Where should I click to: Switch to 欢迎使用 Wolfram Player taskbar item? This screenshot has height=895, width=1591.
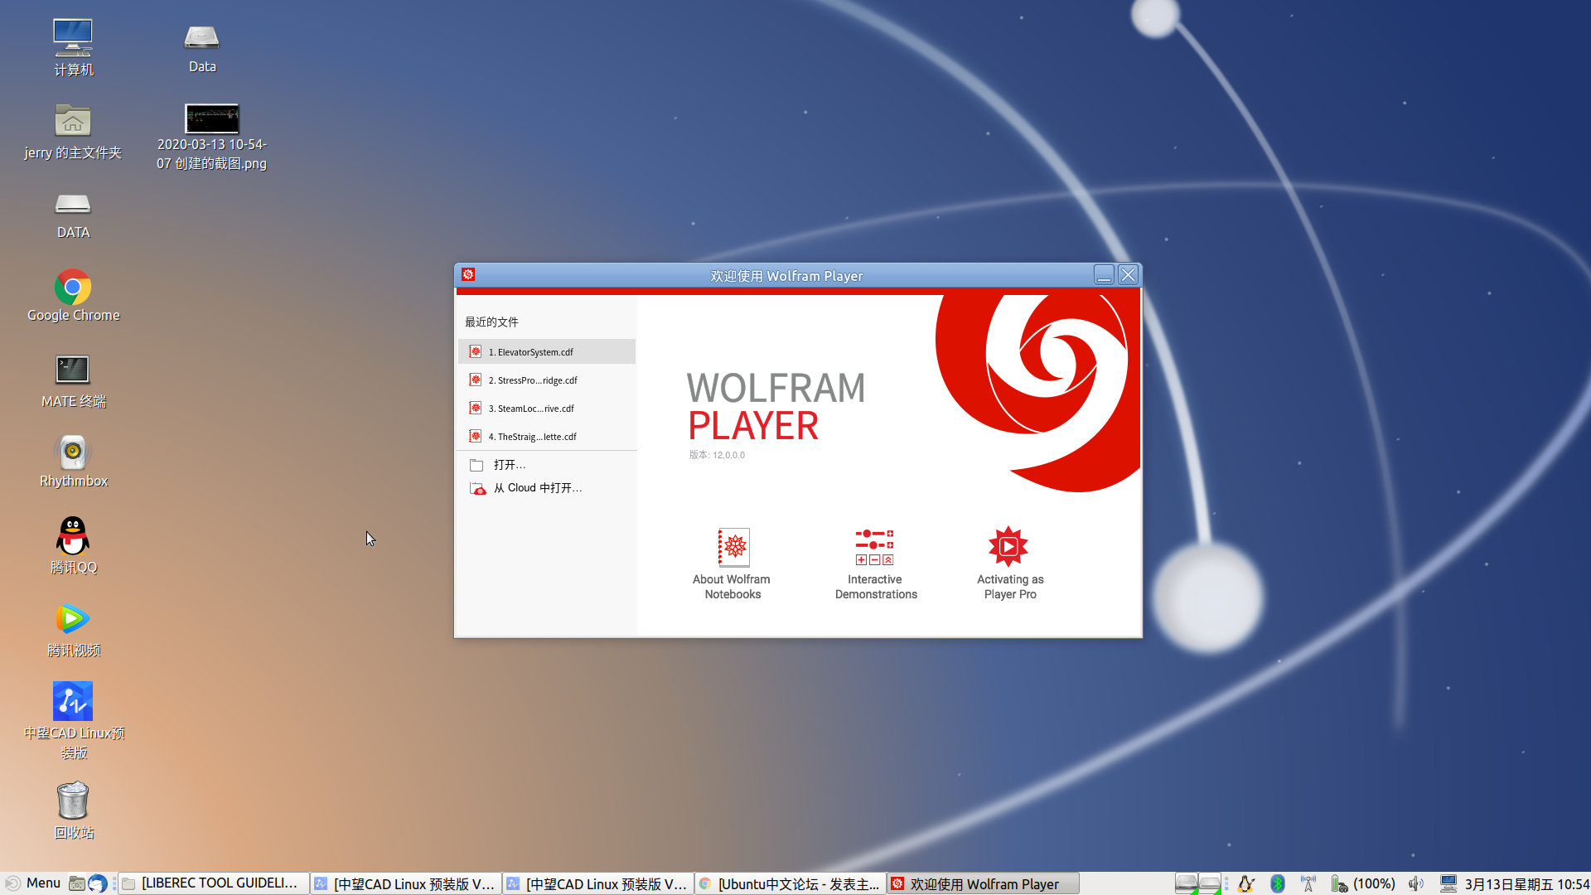(983, 883)
